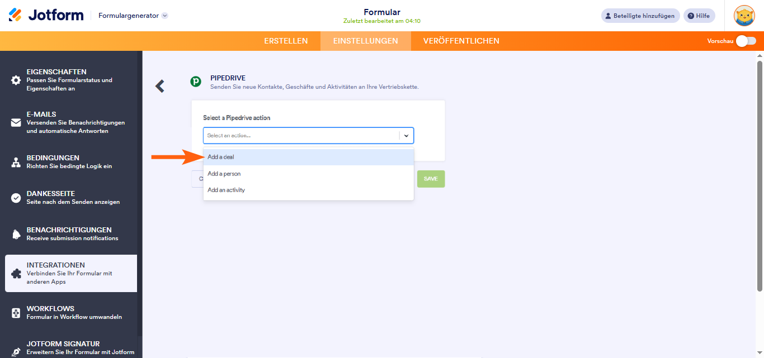Click the Beteiligte hinzufügen button
This screenshot has height=358, width=764.
[640, 15]
